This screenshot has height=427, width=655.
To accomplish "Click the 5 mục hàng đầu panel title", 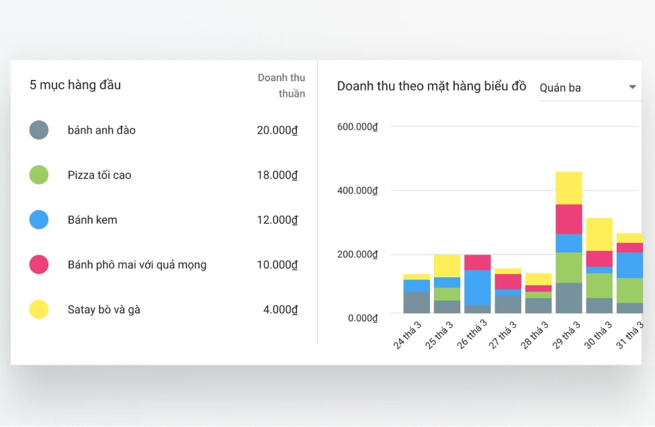I will tap(75, 85).
